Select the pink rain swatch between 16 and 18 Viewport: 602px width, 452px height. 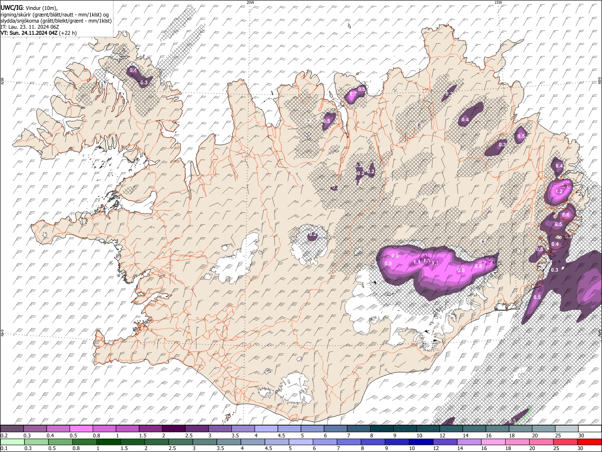pos(493,442)
